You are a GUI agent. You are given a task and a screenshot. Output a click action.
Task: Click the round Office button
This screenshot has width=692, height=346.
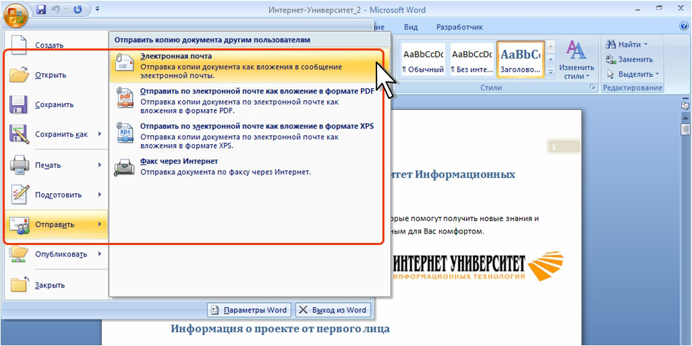[15, 12]
